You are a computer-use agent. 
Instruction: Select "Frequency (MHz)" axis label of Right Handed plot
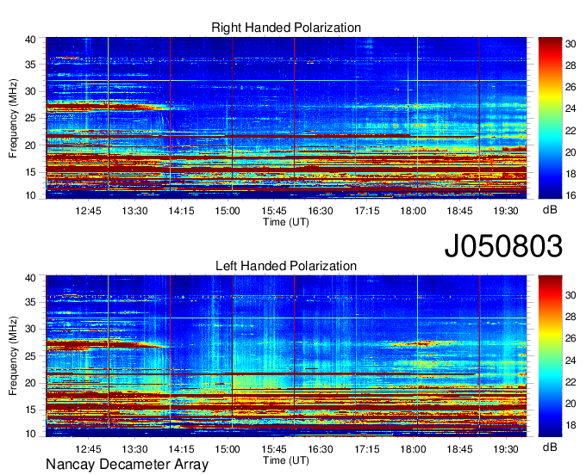pyautogui.click(x=13, y=118)
